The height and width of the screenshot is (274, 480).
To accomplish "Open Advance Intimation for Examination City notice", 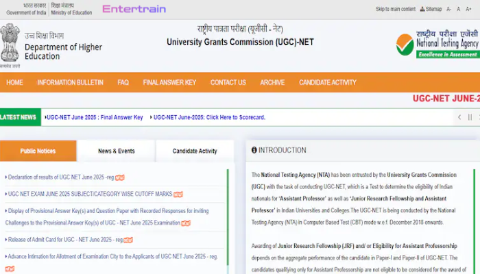I will [x=112, y=256].
